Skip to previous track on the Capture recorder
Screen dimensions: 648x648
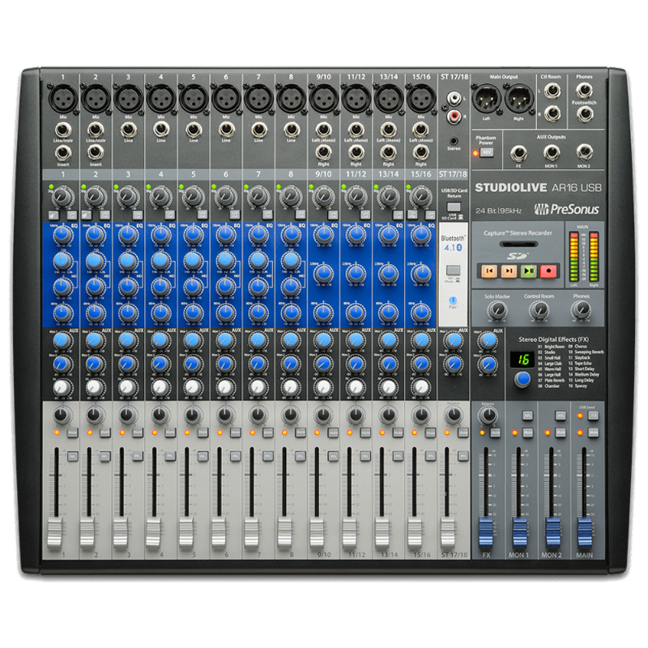[x=489, y=271]
